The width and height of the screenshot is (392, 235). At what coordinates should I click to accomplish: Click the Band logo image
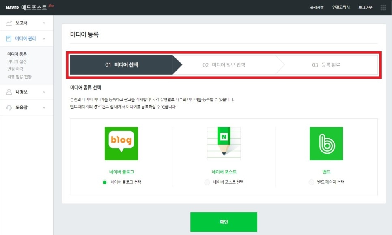[326, 143]
